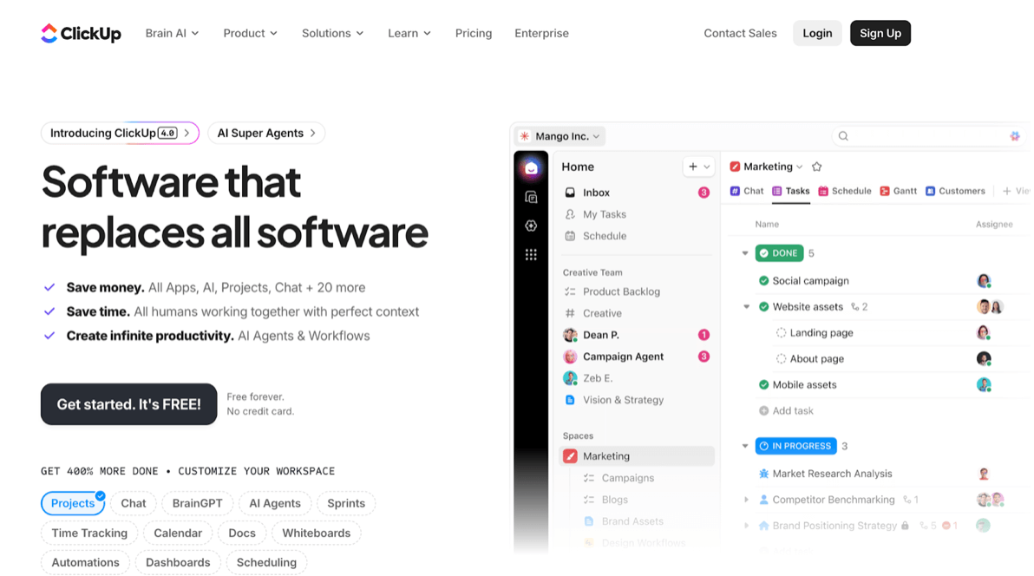1034x576 pixels.
Task: Click into the workspace search field
Action: point(928,136)
